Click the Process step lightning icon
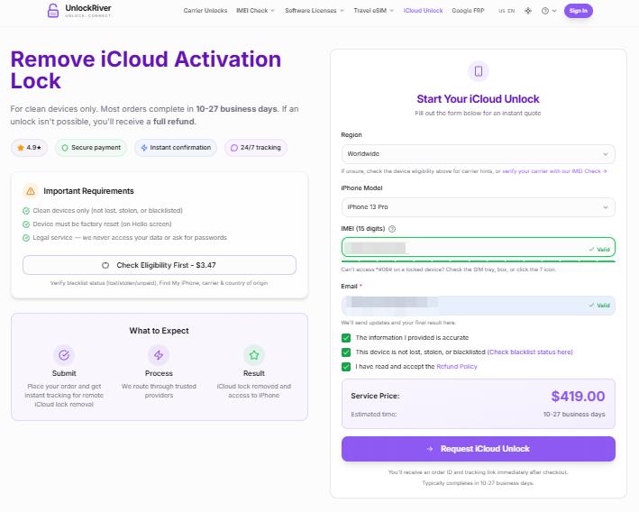639x512 pixels. tap(159, 354)
